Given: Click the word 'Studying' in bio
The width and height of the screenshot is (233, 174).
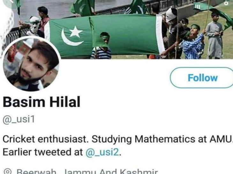Looking at the screenshot, I should pos(111,139).
